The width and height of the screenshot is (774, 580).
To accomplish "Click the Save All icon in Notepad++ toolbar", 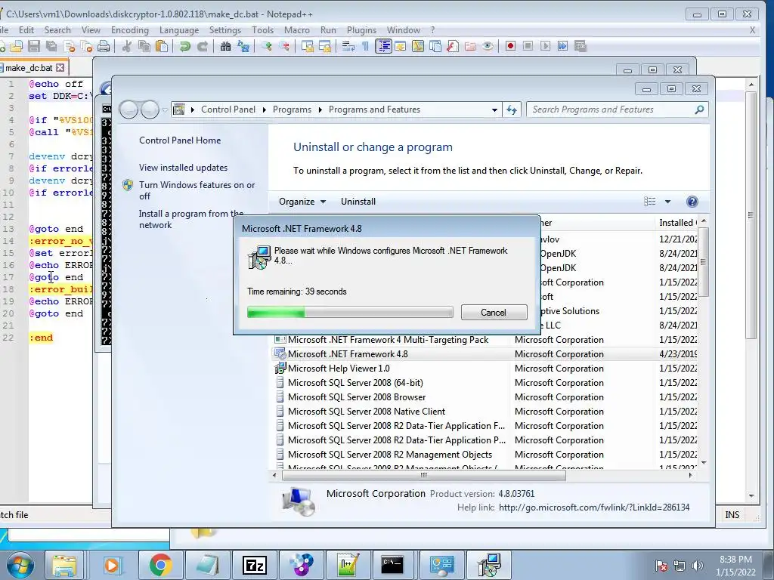I will 51,46.
